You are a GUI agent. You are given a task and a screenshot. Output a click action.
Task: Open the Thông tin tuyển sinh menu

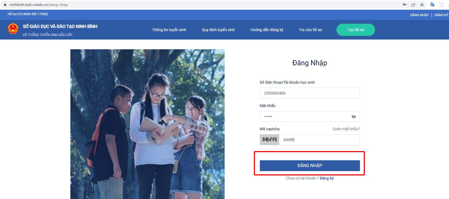pos(169,30)
